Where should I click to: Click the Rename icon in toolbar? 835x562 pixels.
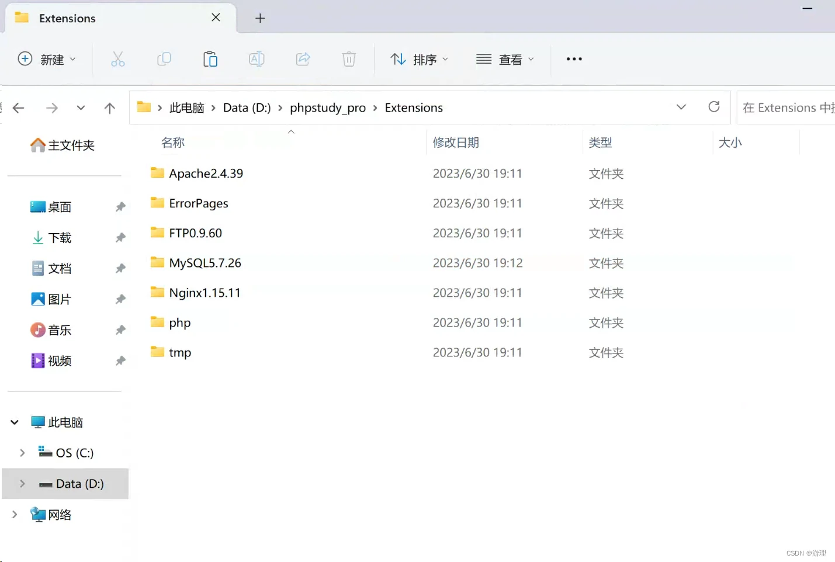pyautogui.click(x=257, y=59)
